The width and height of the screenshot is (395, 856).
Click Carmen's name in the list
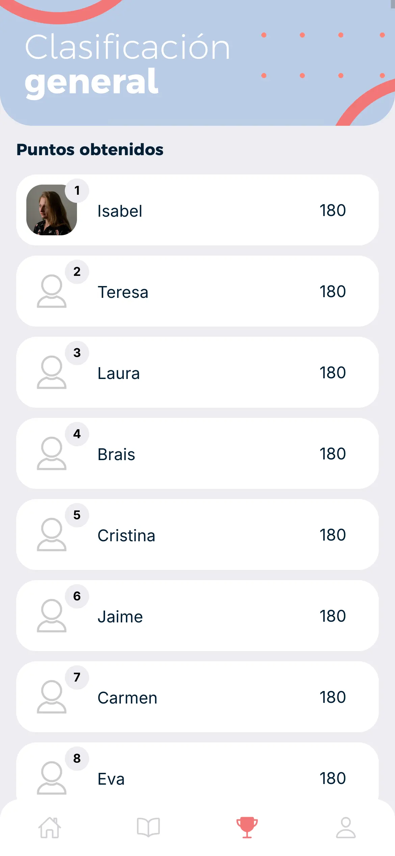(127, 698)
